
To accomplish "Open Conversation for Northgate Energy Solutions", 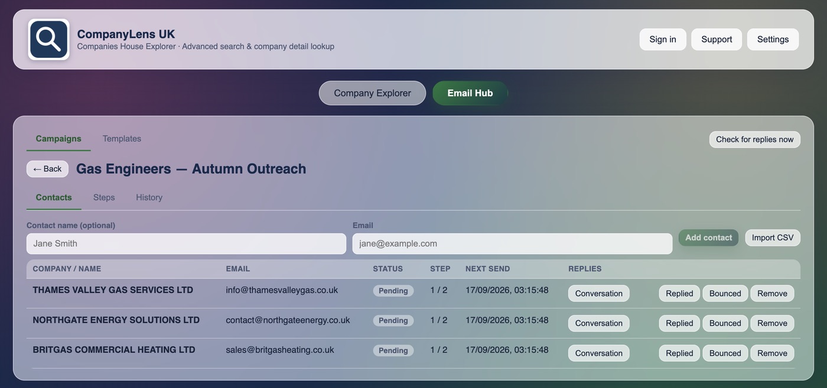I will [x=599, y=323].
